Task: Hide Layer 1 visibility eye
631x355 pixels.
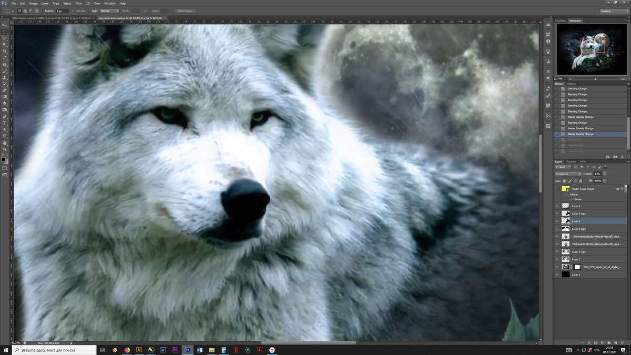Action: point(557,275)
